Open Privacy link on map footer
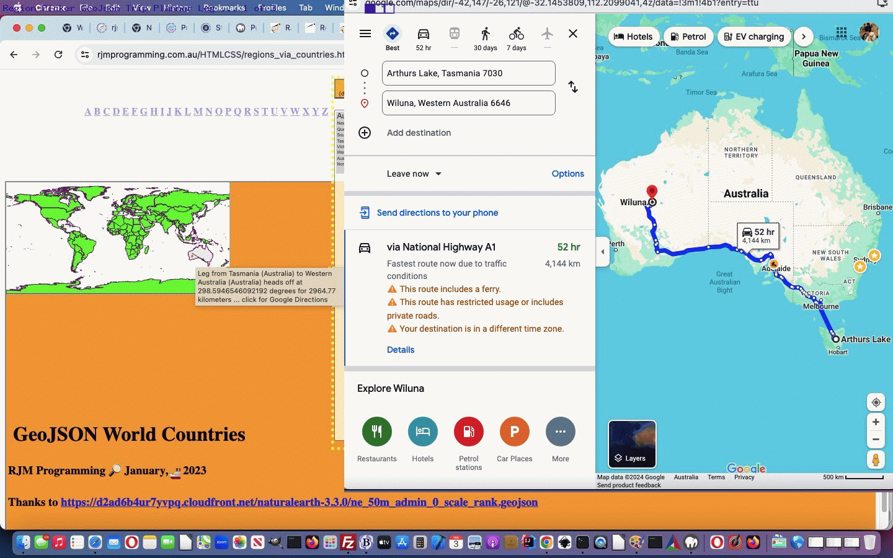Viewport: 893px width, 558px height. 744,477
